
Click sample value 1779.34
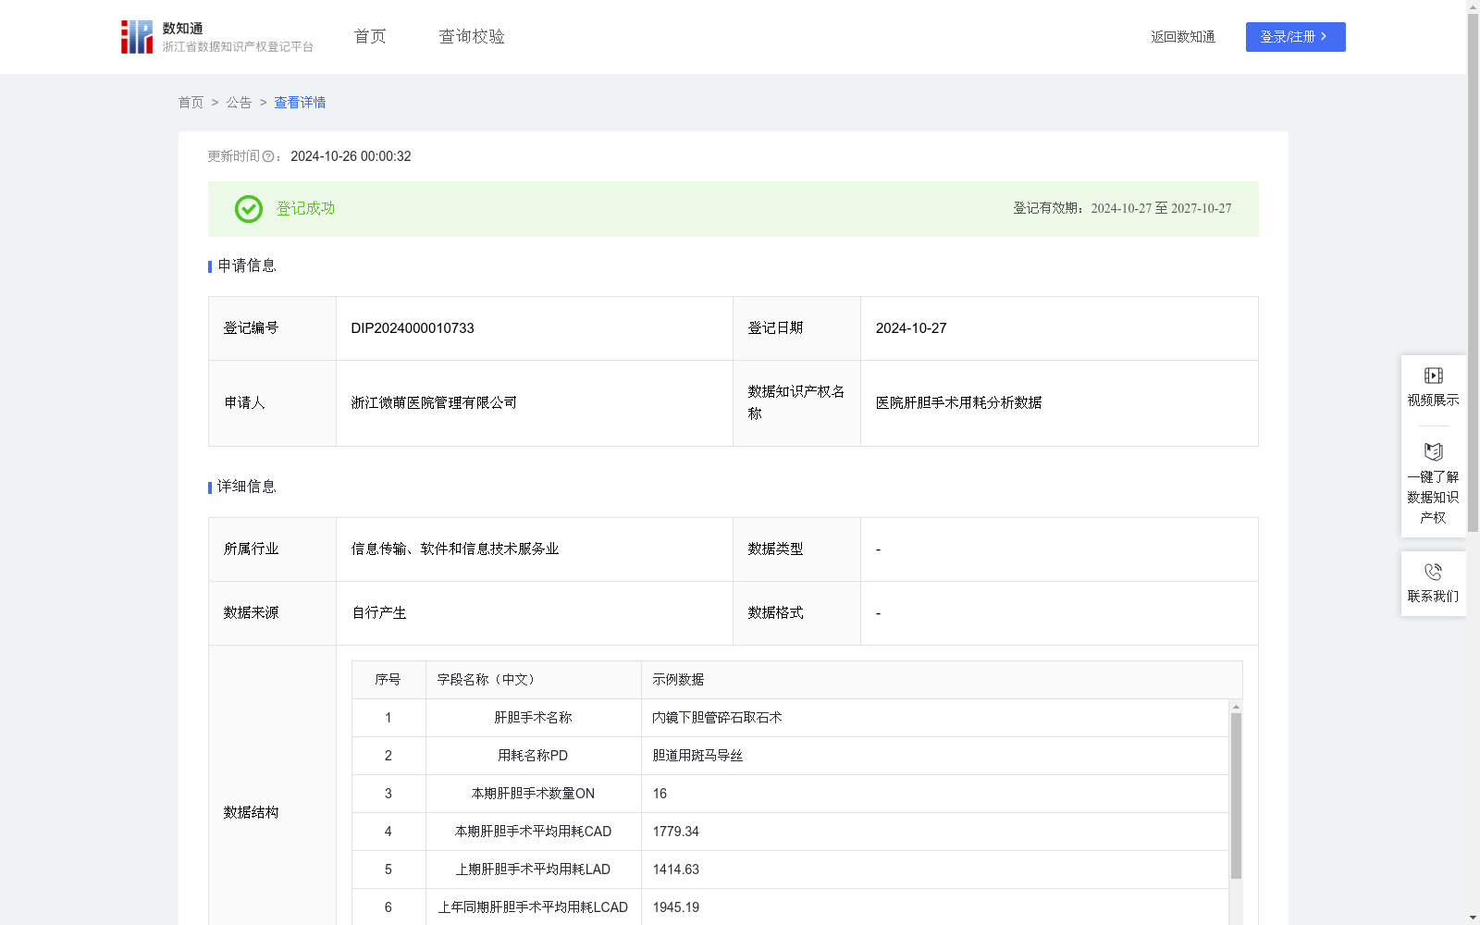click(676, 832)
